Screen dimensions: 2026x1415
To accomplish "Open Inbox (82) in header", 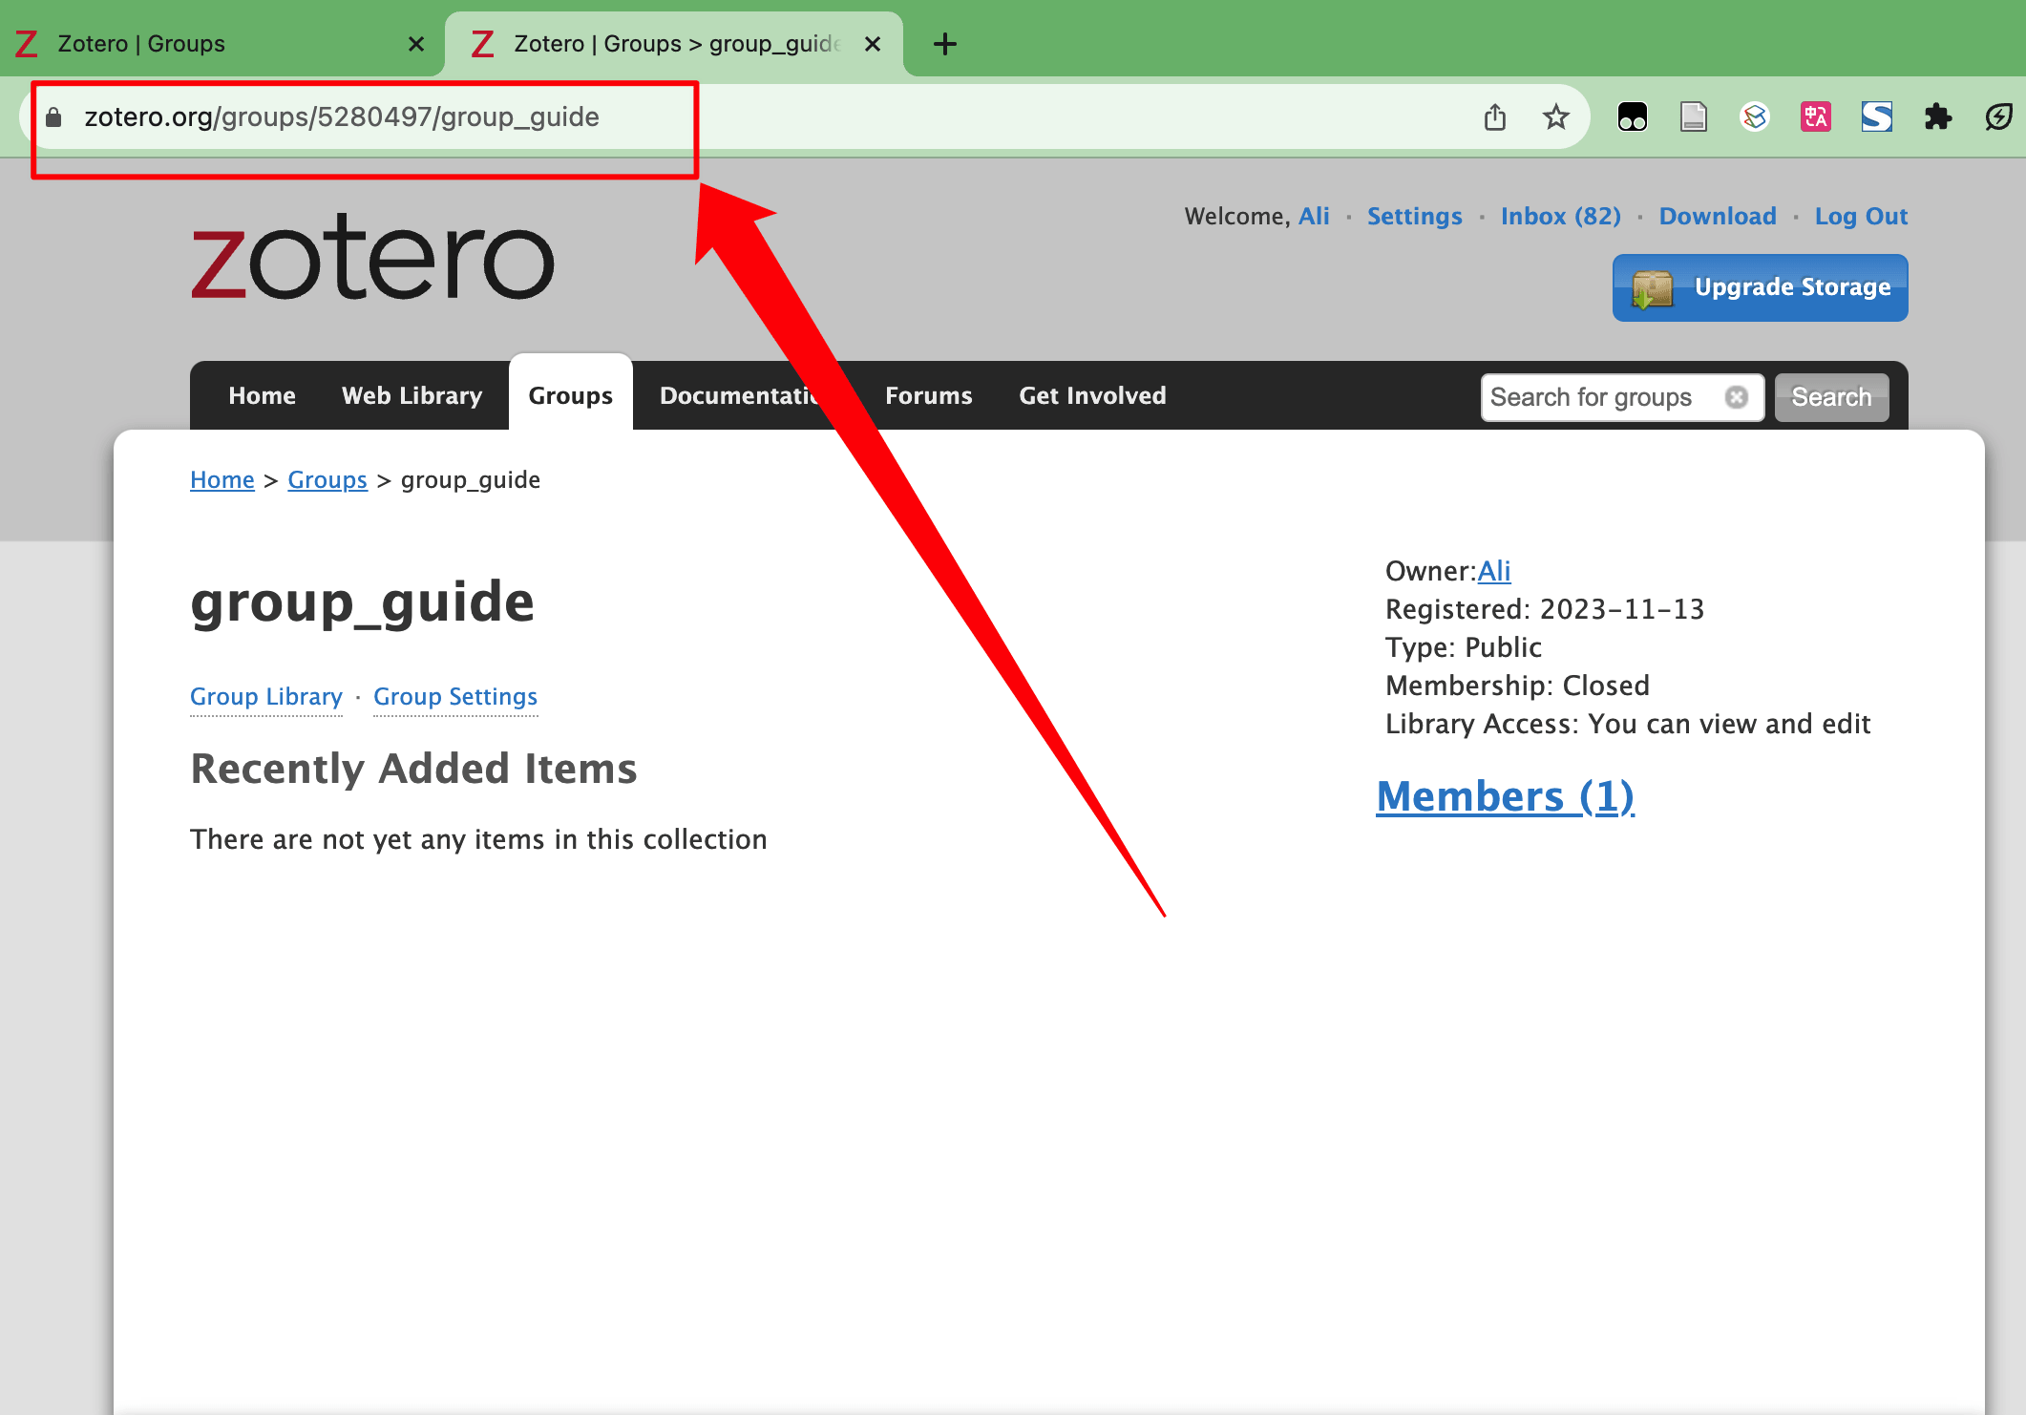I will coord(1560,217).
